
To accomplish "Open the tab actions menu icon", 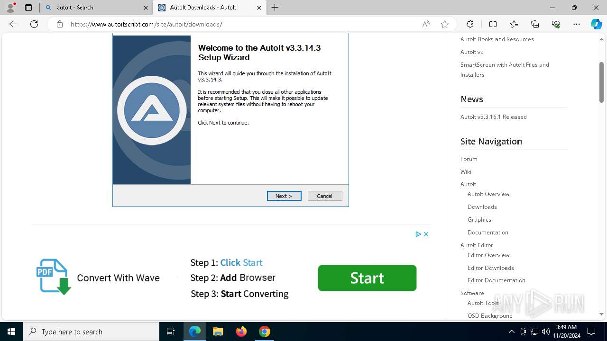I will [x=28, y=8].
